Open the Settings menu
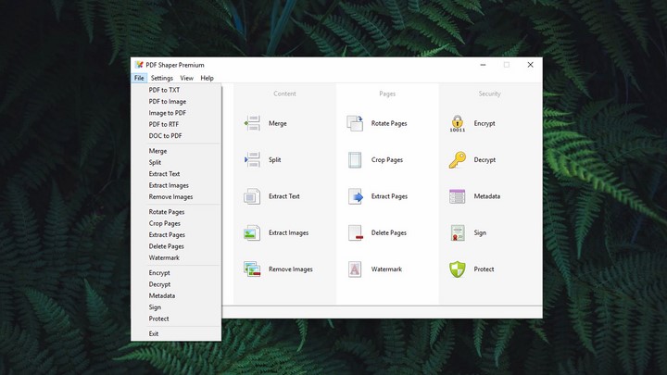 [161, 78]
